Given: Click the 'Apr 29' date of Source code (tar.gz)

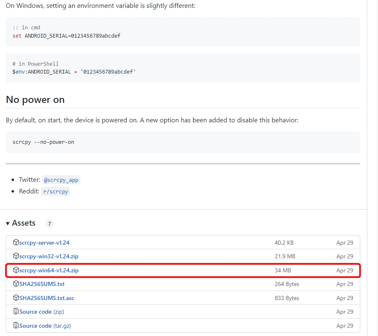Looking at the screenshot, I should 345,326.
